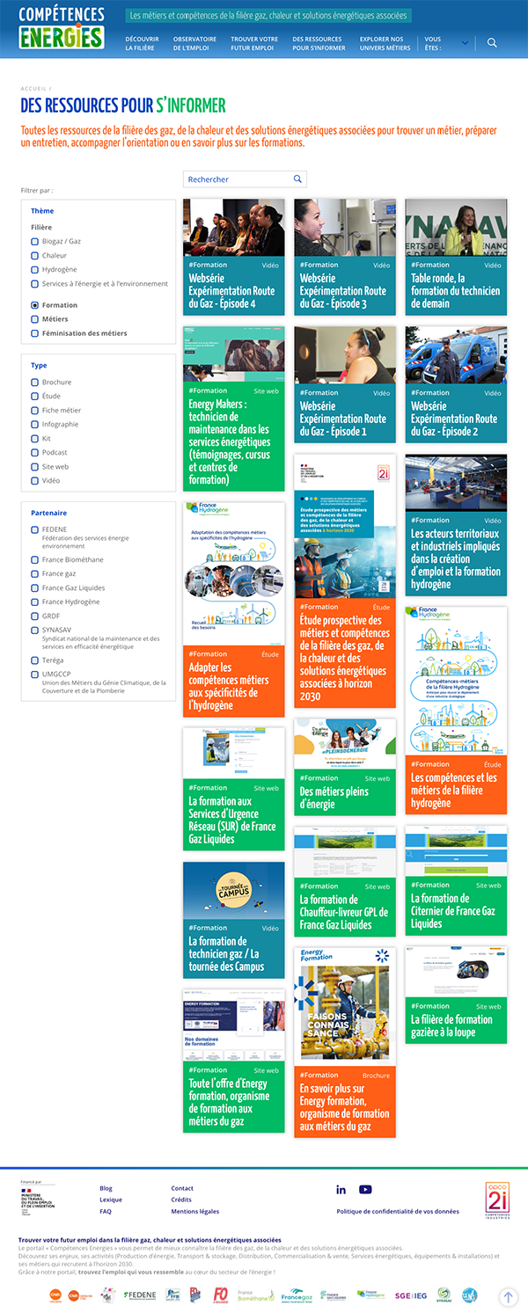
Task: Open the Lexique footer link
Action: click(x=111, y=1200)
